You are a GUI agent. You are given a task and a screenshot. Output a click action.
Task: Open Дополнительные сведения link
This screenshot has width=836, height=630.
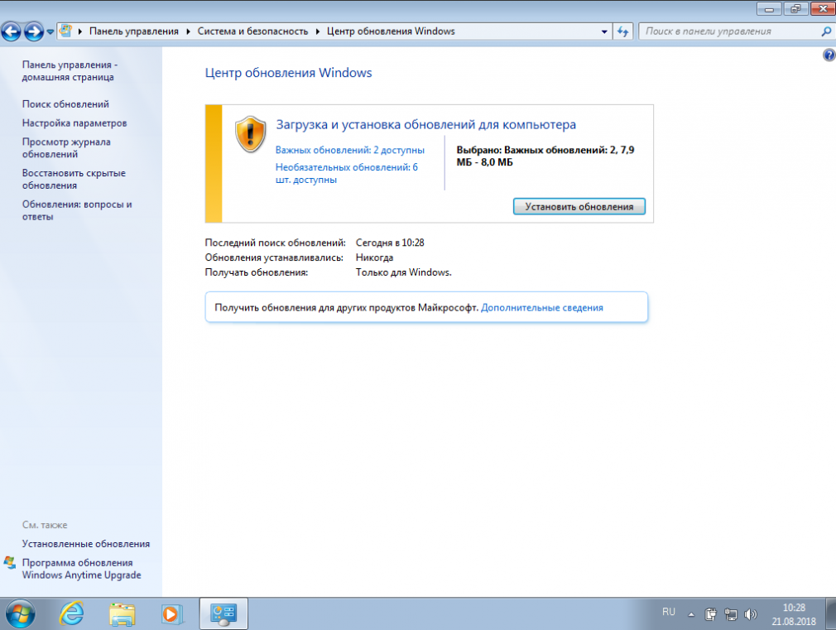pyautogui.click(x=541, y=308)
